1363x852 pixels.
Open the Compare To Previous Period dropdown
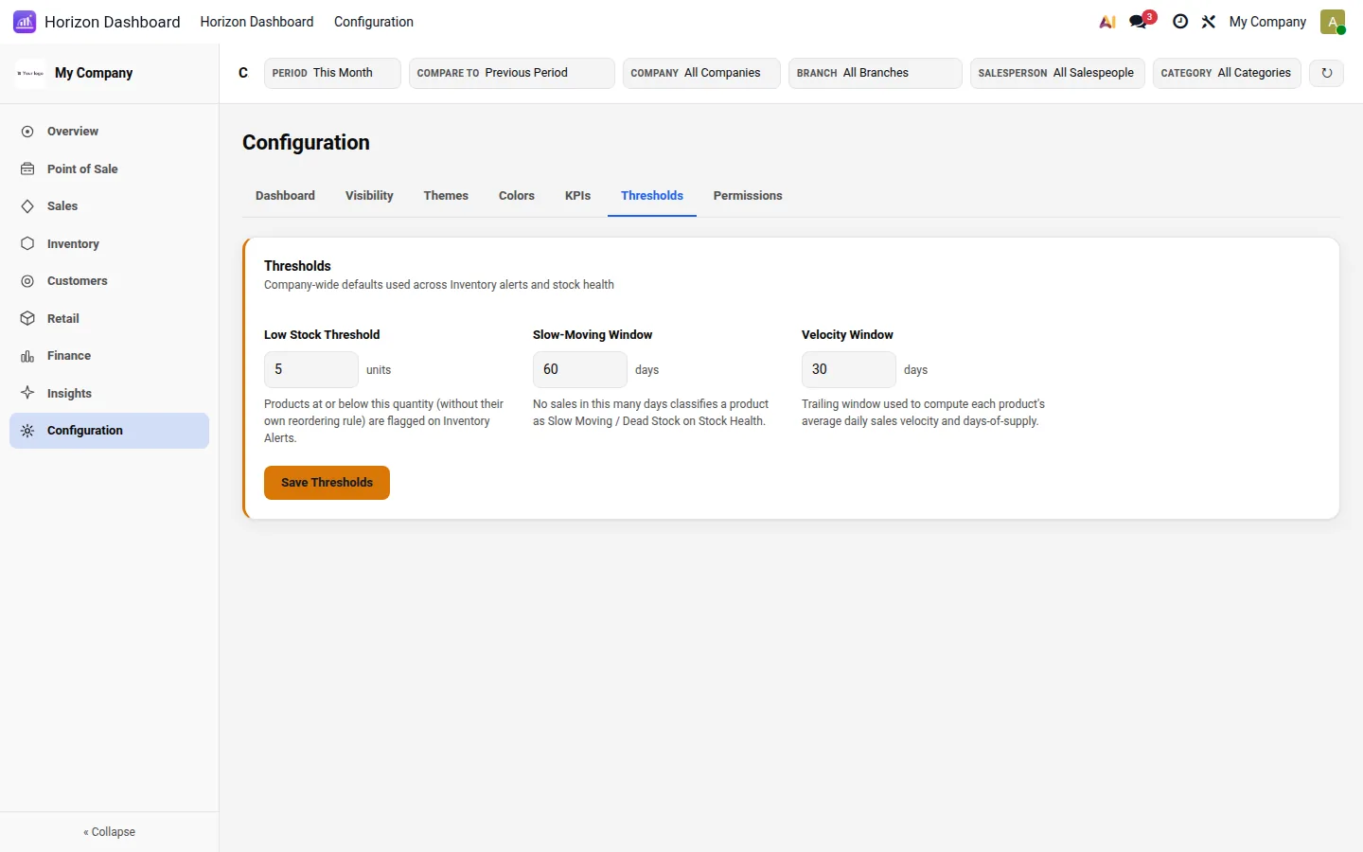tap(512, 73)
